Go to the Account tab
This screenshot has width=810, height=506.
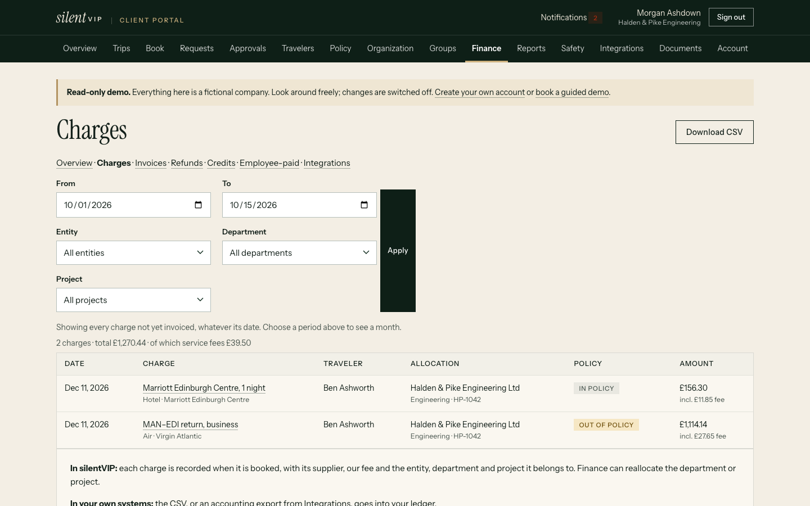[732, 48]
